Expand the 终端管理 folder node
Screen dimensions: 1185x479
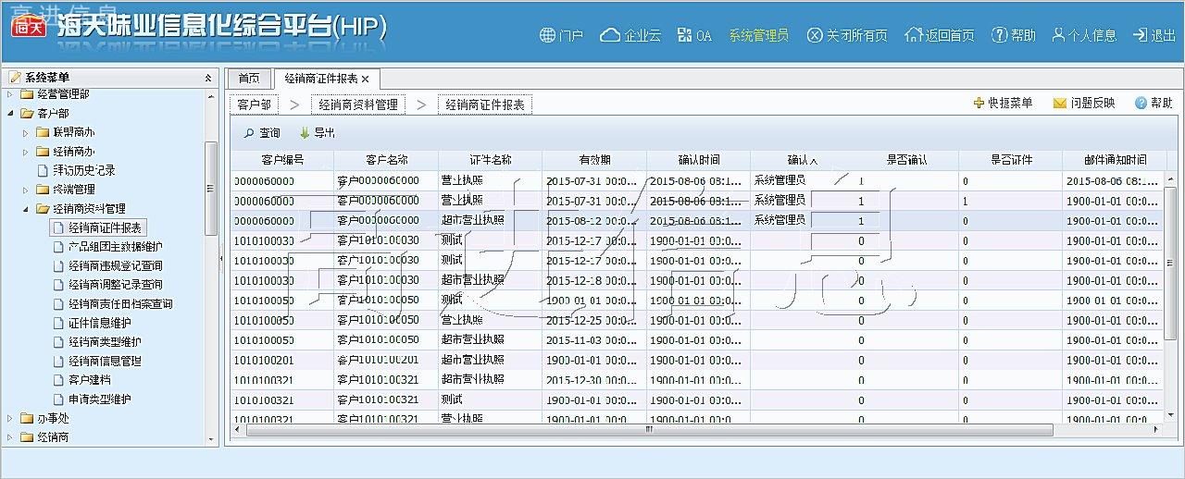tap(27, 190)
